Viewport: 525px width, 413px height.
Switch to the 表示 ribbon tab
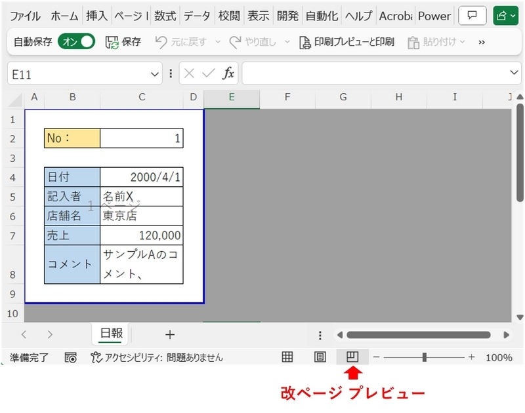click(x=259, y=15)
